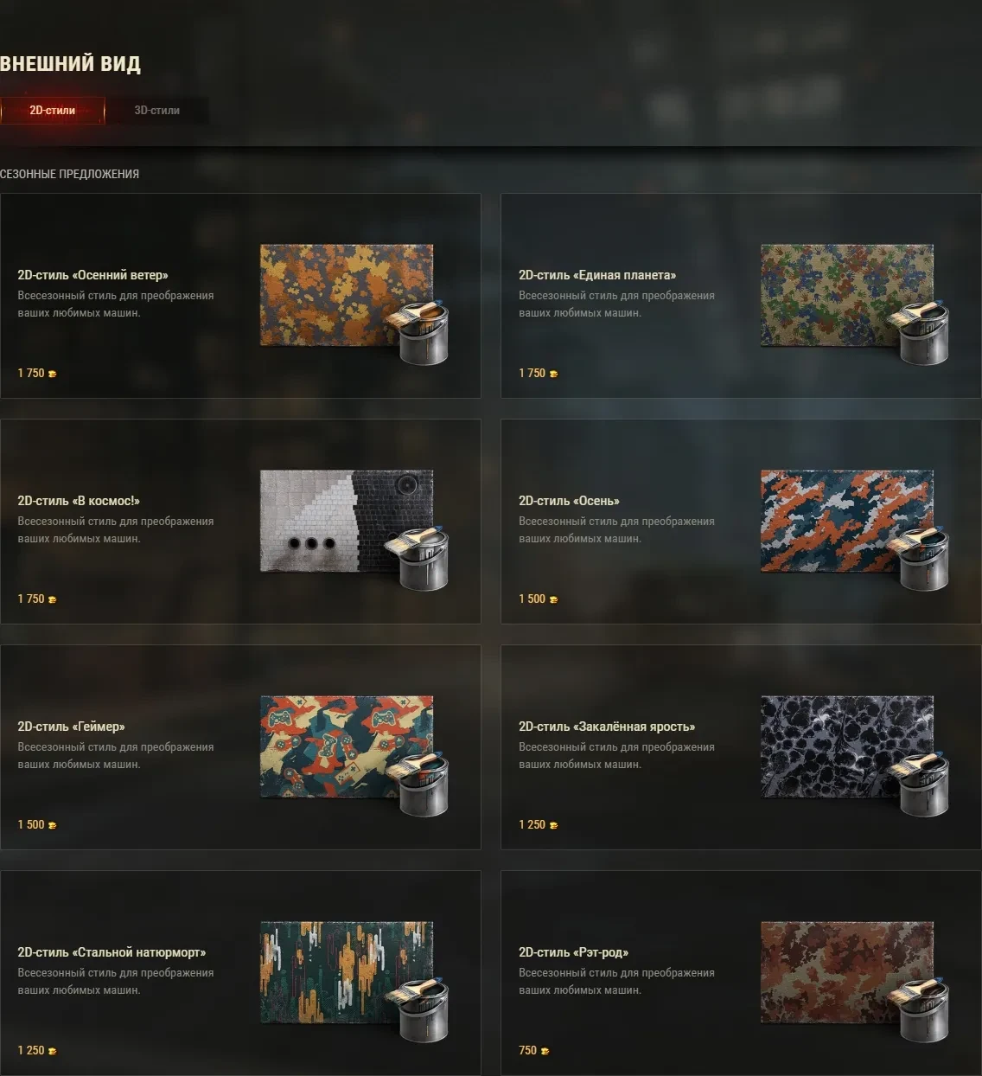This screenshot has width=982, height=1076.
Task: Open the 2D-стиль «Осенний ветер» title link
Action: tap(92, 275)
